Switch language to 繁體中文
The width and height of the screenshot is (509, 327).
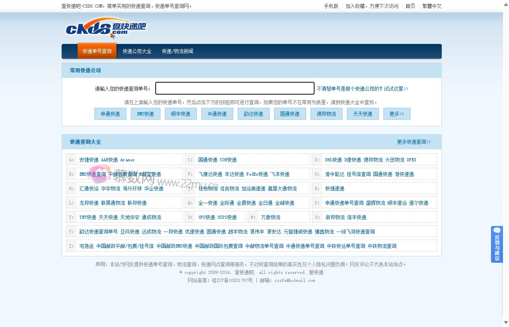tap(432, 6)
